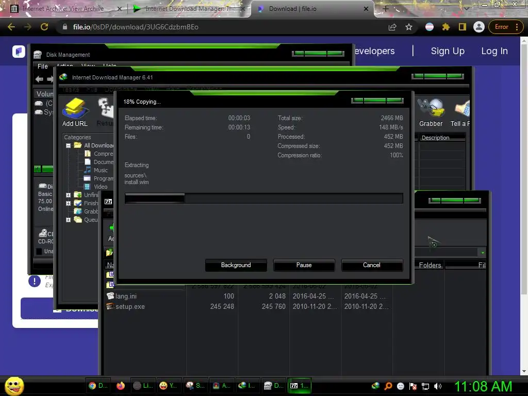The width and height of the screenshot is (528, 396).
Task: Switch to the Internet Archive browser tab
Action: coord(64,9)
